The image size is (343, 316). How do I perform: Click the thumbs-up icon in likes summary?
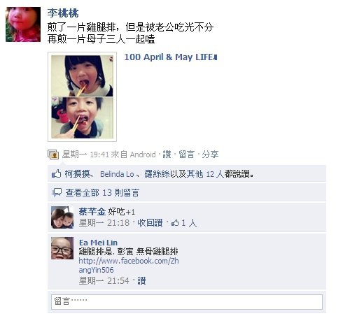coord(56,174)
